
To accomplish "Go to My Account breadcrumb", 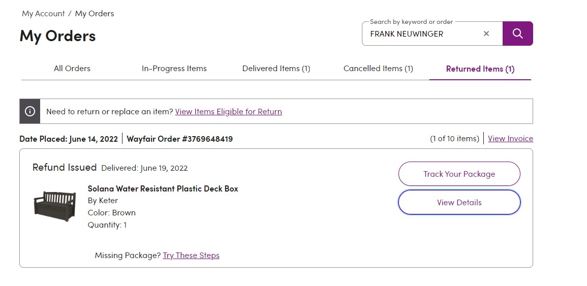I will (x=43, y=14).
